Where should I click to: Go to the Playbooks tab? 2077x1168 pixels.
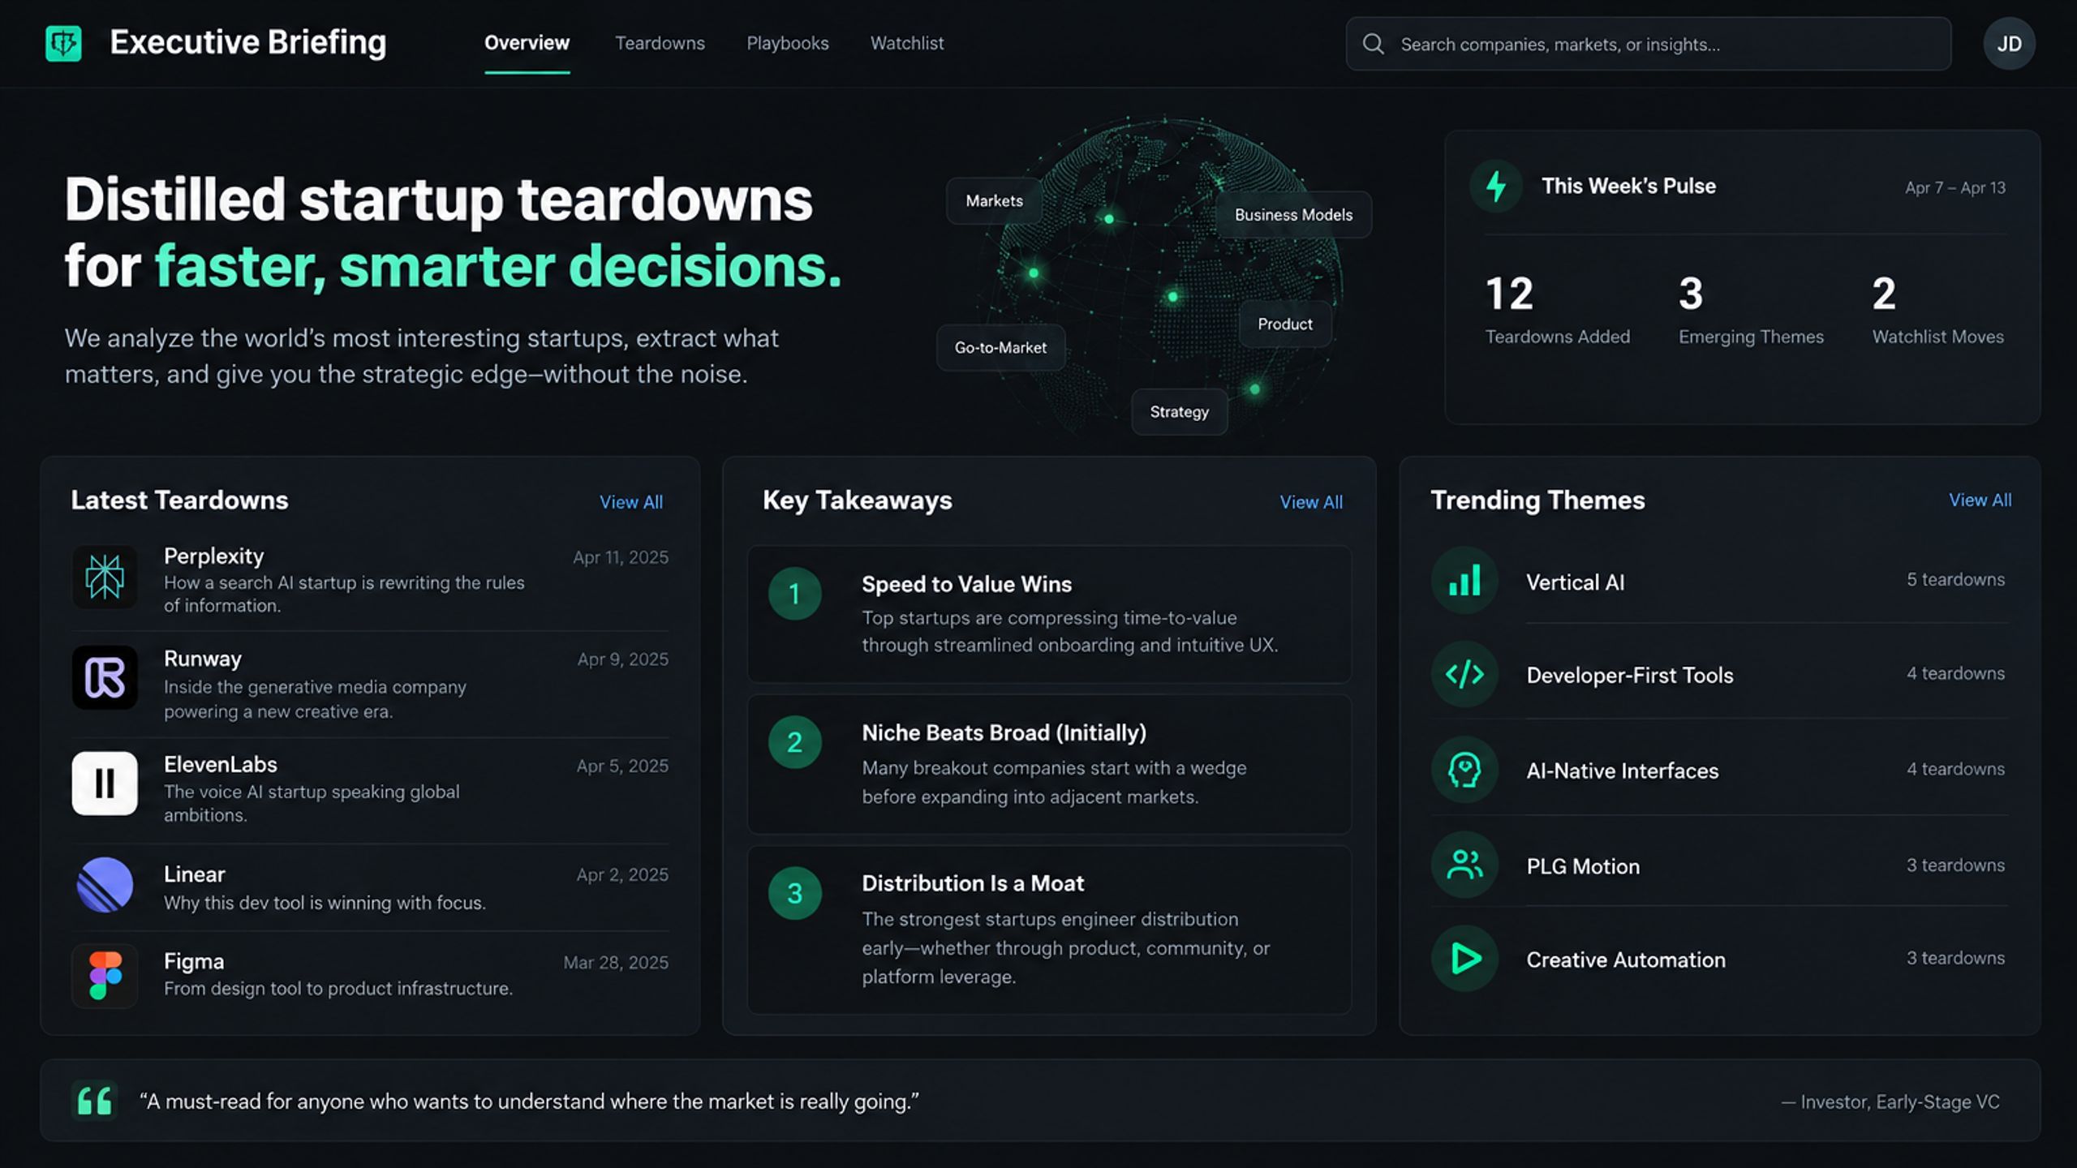pyautogui.click(x=787, y=43)
